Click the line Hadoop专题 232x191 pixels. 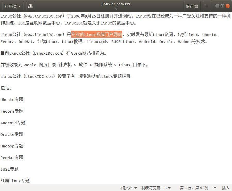[12, 146]
